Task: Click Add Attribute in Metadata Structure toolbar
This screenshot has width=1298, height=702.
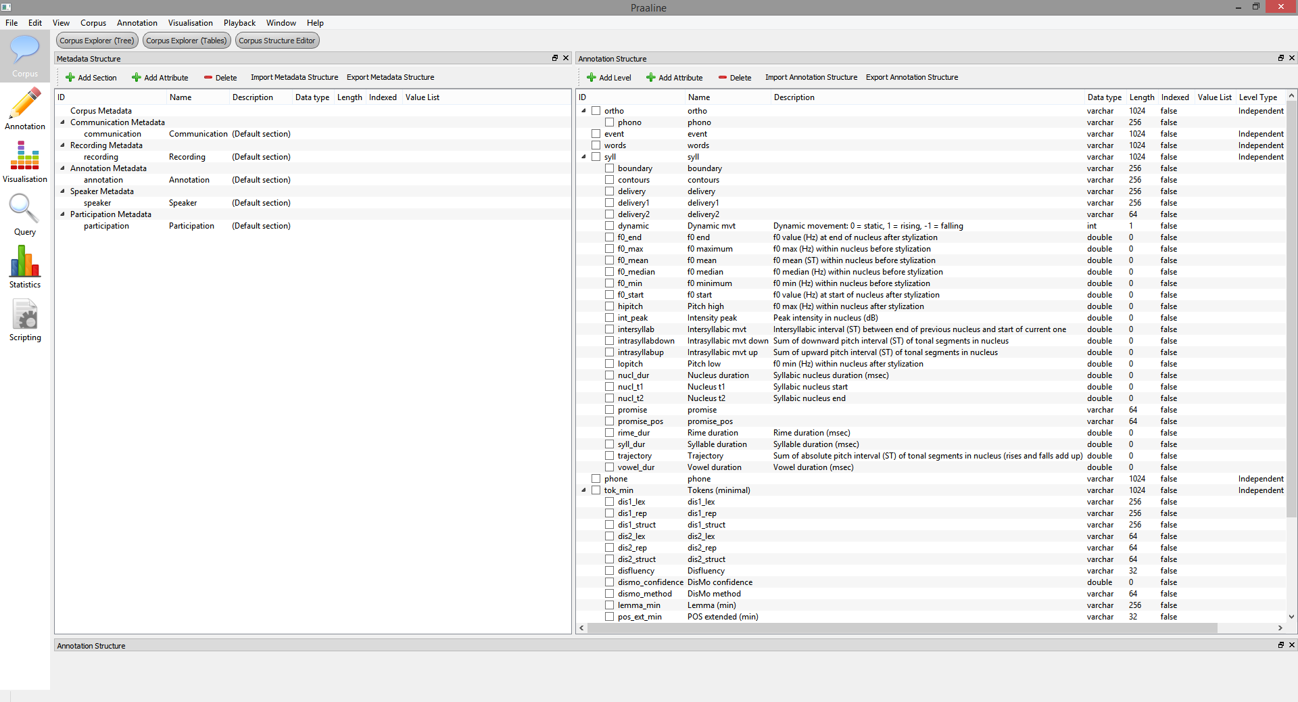Action: click(x=160, y=78)
